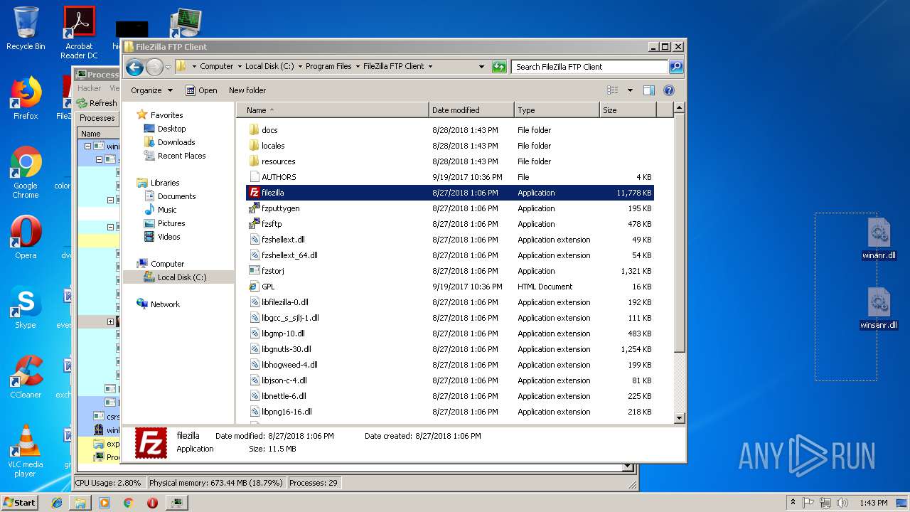Screen dimensions: 910x512
Task: Select winanr.dll desktop file
Action: coord(879,240)
